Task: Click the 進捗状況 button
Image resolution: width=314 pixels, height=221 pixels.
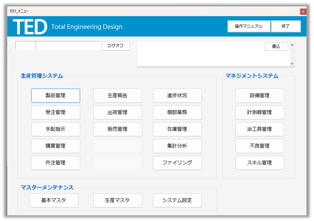Action: 177,95
